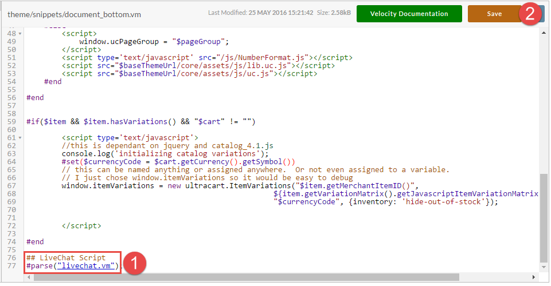
Task: Click the vertical scrollbar thumb
Action: click(x=544, y=217)
